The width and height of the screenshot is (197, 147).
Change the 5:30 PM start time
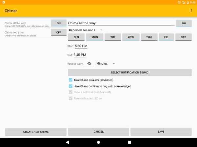tap(81, 46)
